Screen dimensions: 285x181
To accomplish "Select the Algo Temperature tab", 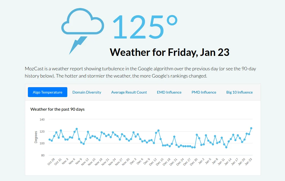I will coord(47,92).
